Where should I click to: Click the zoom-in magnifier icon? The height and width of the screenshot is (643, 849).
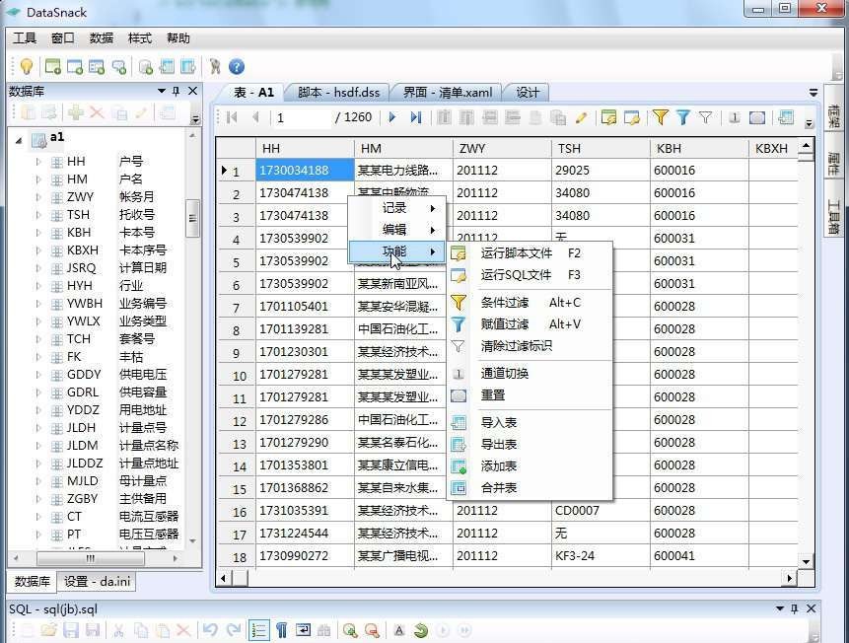click(350, 630)
